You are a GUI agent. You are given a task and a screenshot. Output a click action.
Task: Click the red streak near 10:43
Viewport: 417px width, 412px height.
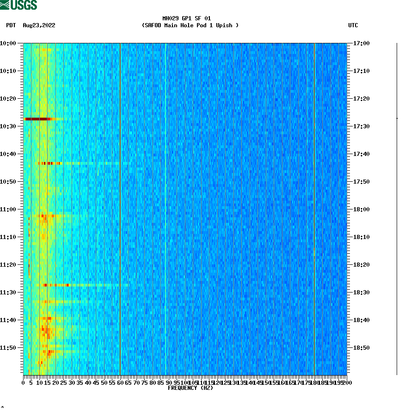(x=49, y=163)
